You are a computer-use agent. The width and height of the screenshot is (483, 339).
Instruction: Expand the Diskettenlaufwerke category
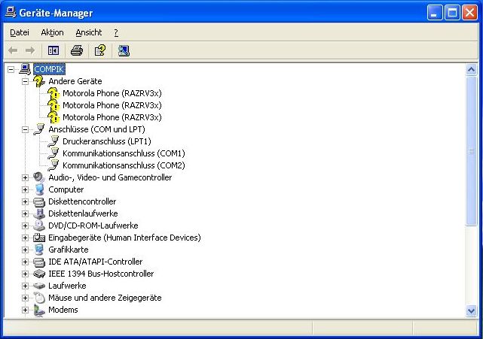tap(26, 213)
